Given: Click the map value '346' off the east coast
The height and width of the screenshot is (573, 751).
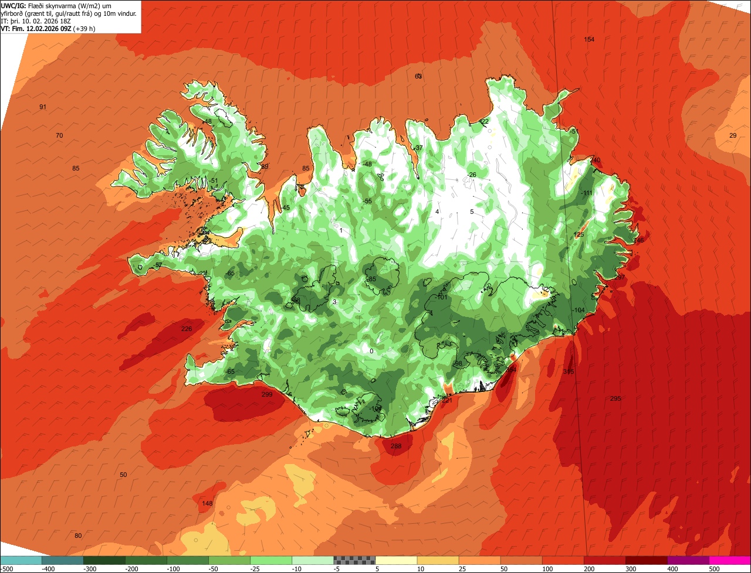Looking at the screenshot, I should pos(638,240).
